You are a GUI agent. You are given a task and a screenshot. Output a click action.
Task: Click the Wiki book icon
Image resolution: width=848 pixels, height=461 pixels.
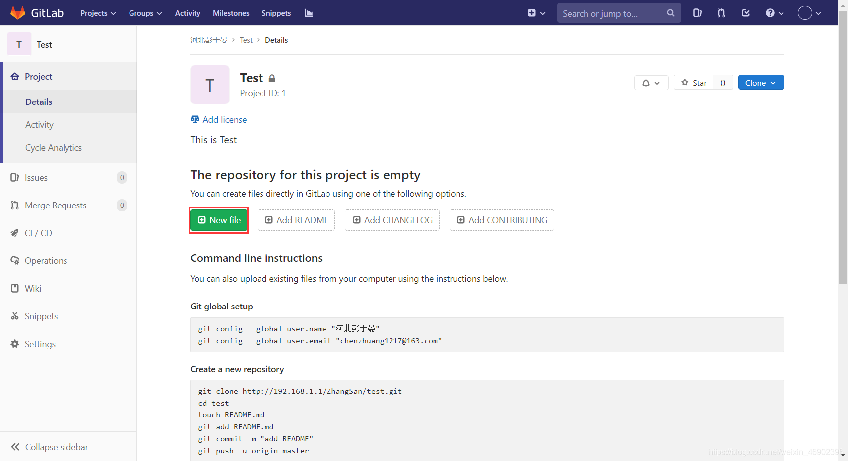tap(15, 289)
